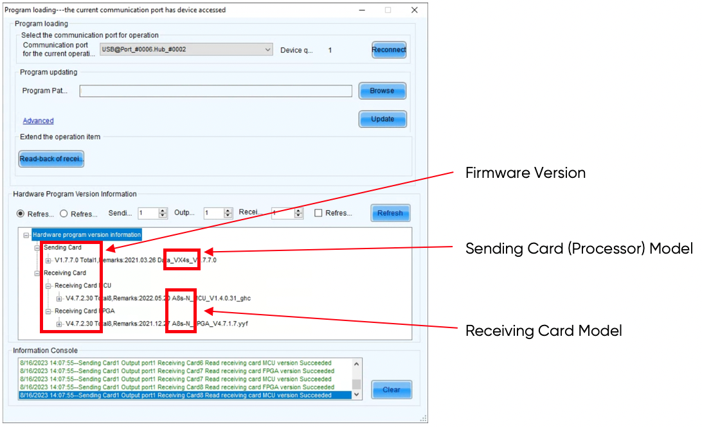The width and height of the screenshot is (702, 427).
Task: Collapse the Hardware program version information root
Action: (26, 235)
